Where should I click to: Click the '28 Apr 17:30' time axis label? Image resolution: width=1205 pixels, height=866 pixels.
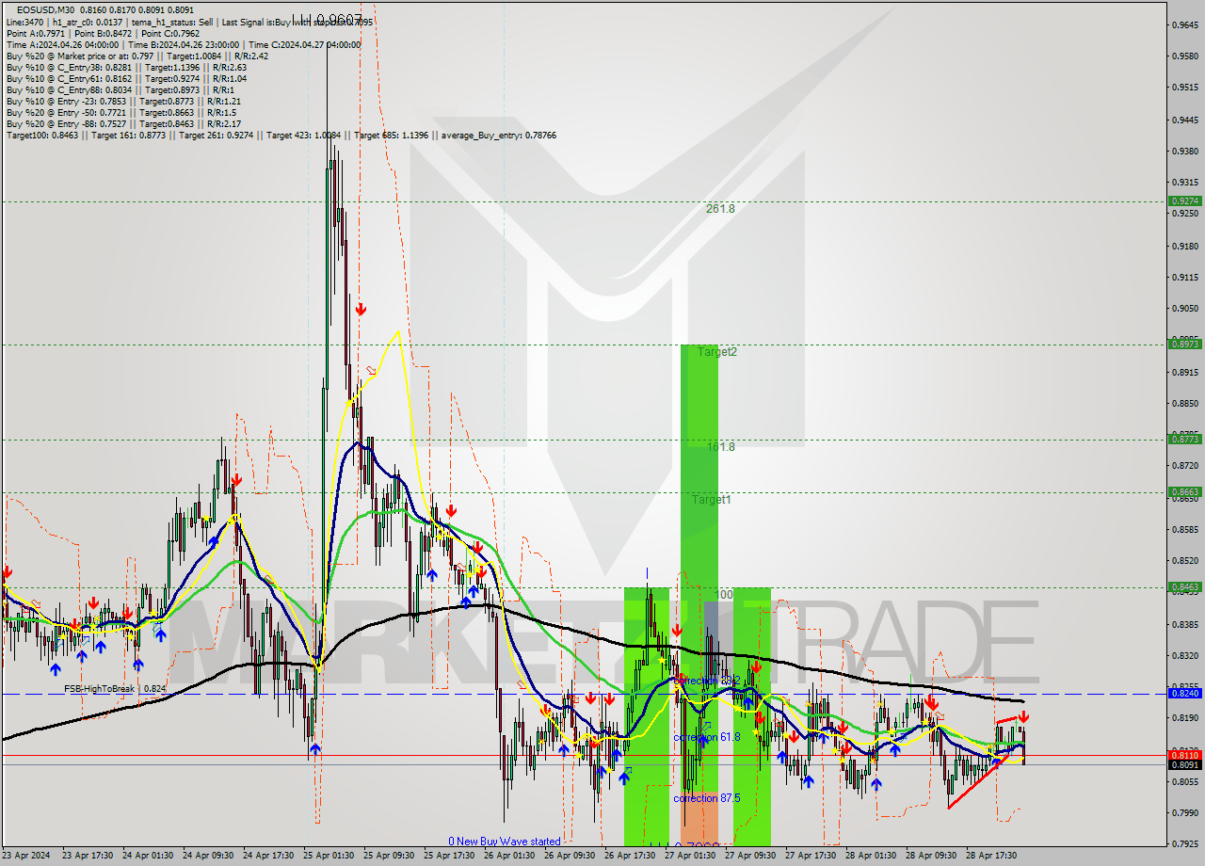click(x=991, y=856)
